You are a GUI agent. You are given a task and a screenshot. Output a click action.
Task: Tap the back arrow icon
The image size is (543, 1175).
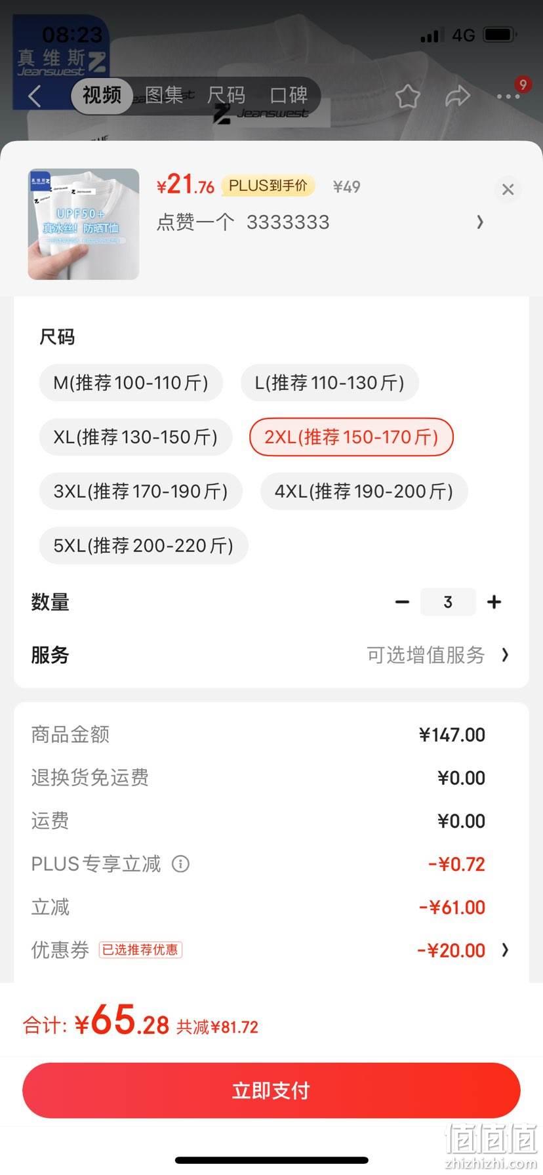35,96
